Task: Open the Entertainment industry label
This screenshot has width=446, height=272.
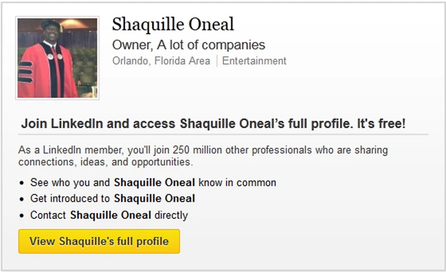Action: click(x=254, y=61)
